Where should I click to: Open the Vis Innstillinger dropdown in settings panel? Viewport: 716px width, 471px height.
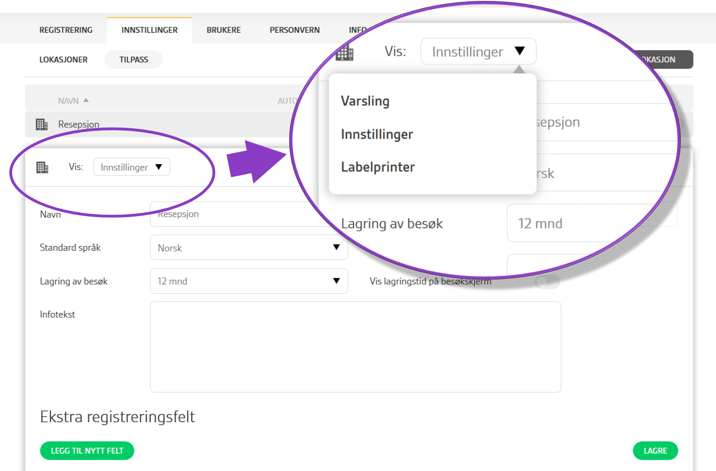click(132, 167)
